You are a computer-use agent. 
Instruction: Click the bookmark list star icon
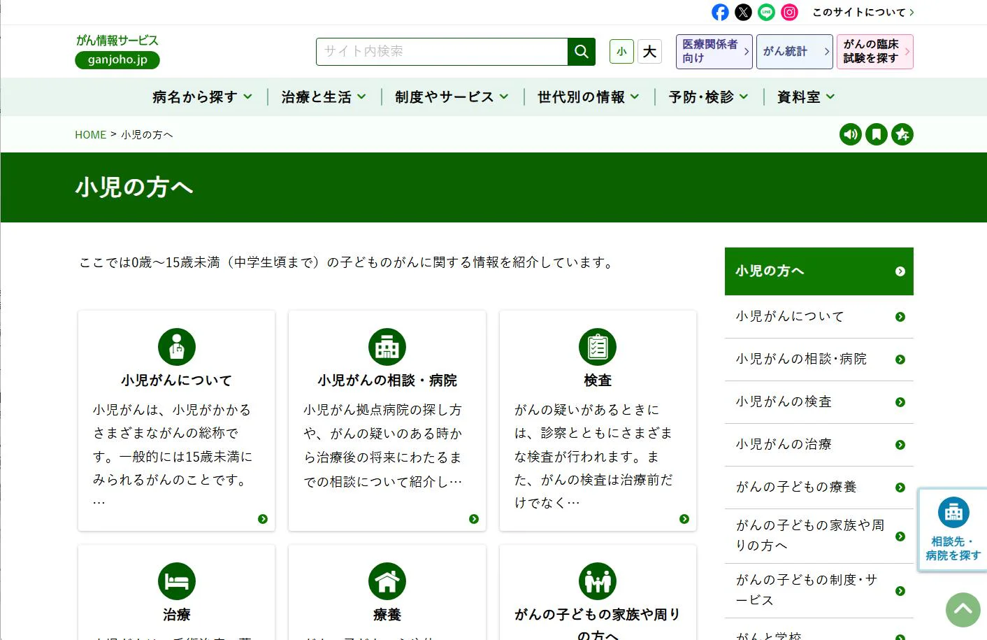(x=902, y=134)
